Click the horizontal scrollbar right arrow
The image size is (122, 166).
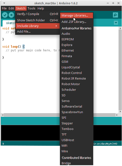(117, 115)
